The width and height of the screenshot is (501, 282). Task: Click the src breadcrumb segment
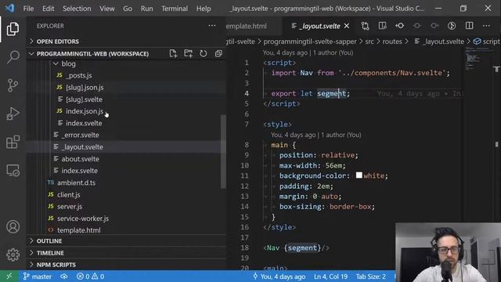(x=369, y=42)
